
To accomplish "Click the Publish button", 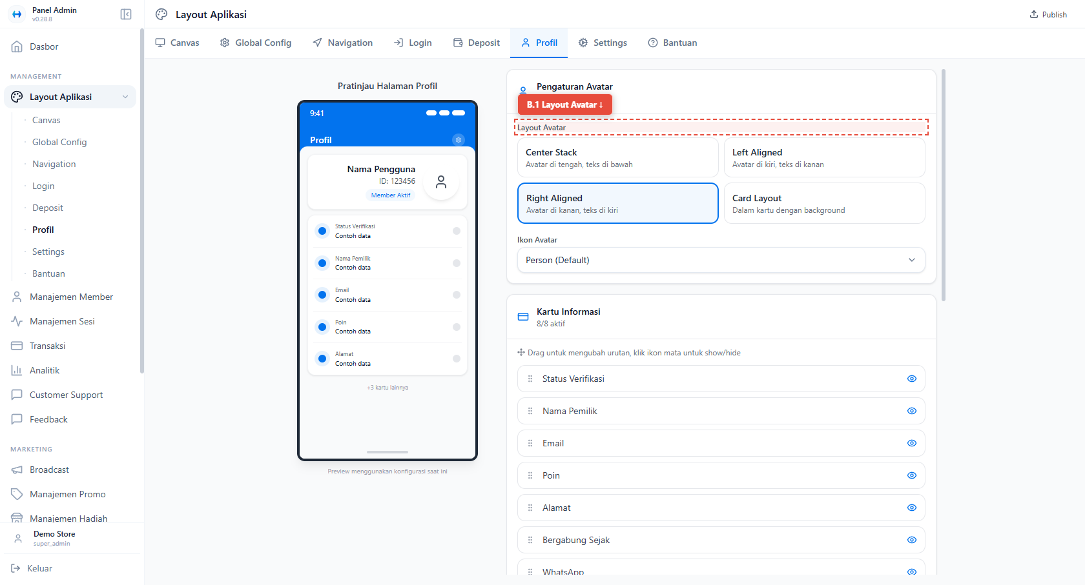I will click(x=1048, y=14).
